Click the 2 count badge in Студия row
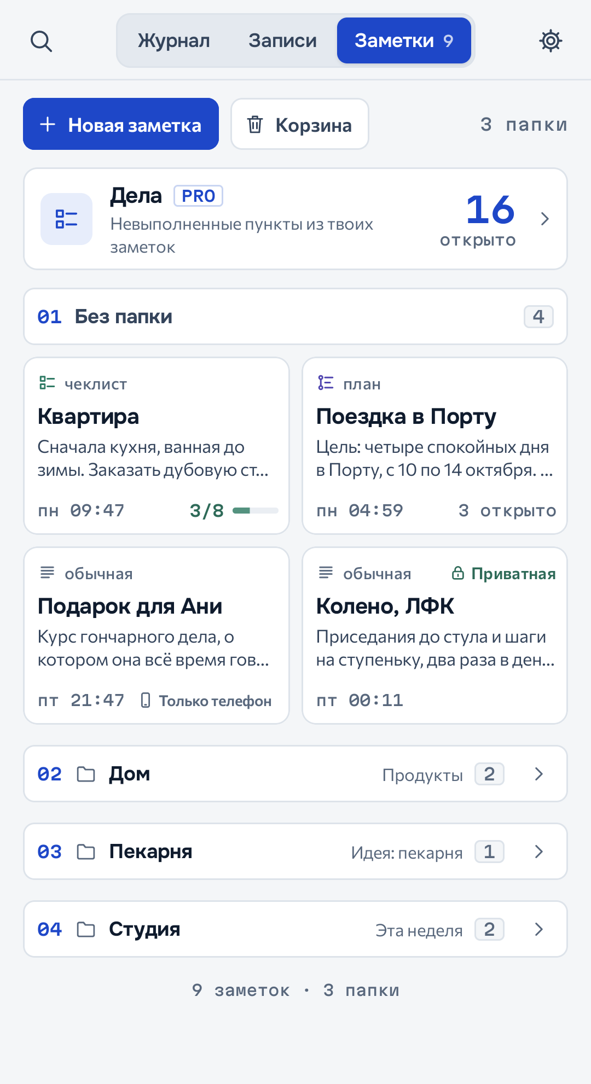 coord(489,929)
